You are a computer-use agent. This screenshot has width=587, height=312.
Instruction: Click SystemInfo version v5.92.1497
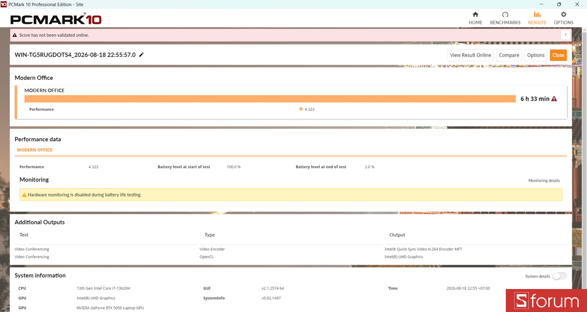pyautogui.click(x=271, y=298)
